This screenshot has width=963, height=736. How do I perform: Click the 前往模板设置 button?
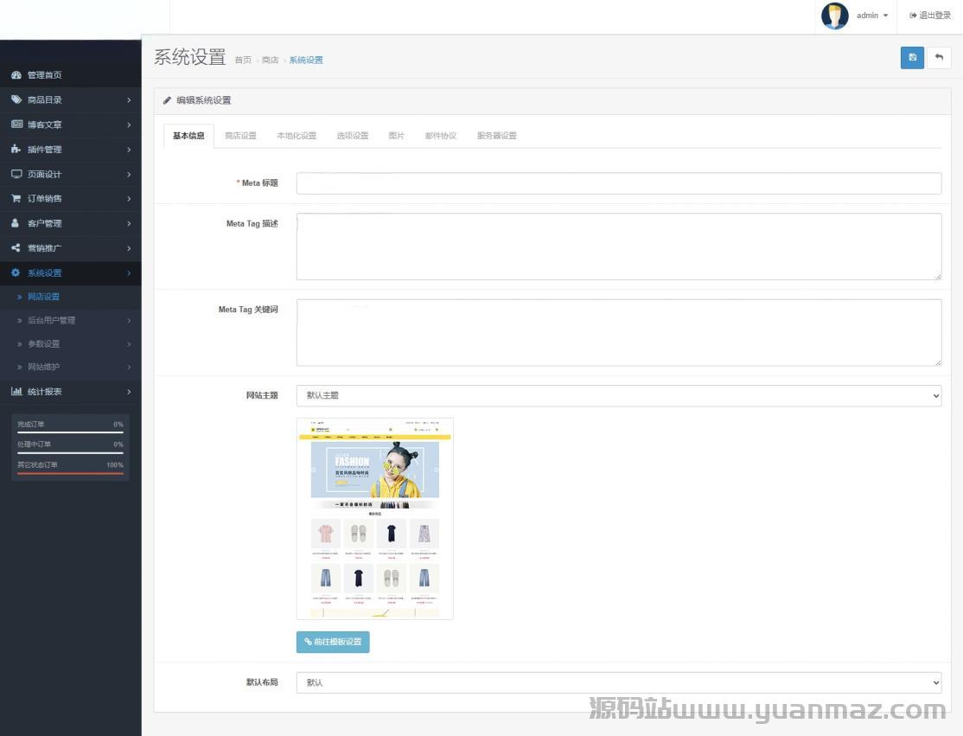333,642
